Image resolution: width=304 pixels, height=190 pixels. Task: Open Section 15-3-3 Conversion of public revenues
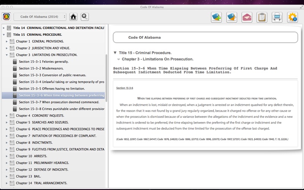tap(52, 75)
